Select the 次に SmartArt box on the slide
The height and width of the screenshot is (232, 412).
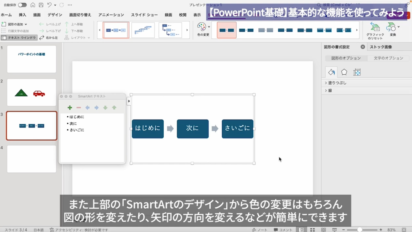tap(193, 129)
